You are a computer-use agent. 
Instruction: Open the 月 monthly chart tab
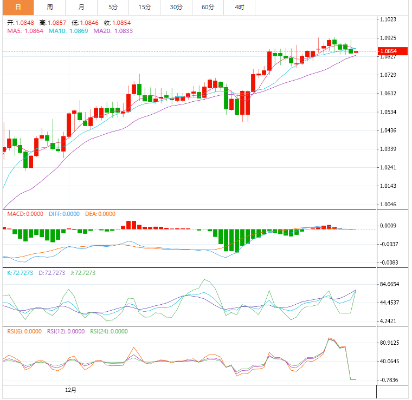[x=81, y=7]
